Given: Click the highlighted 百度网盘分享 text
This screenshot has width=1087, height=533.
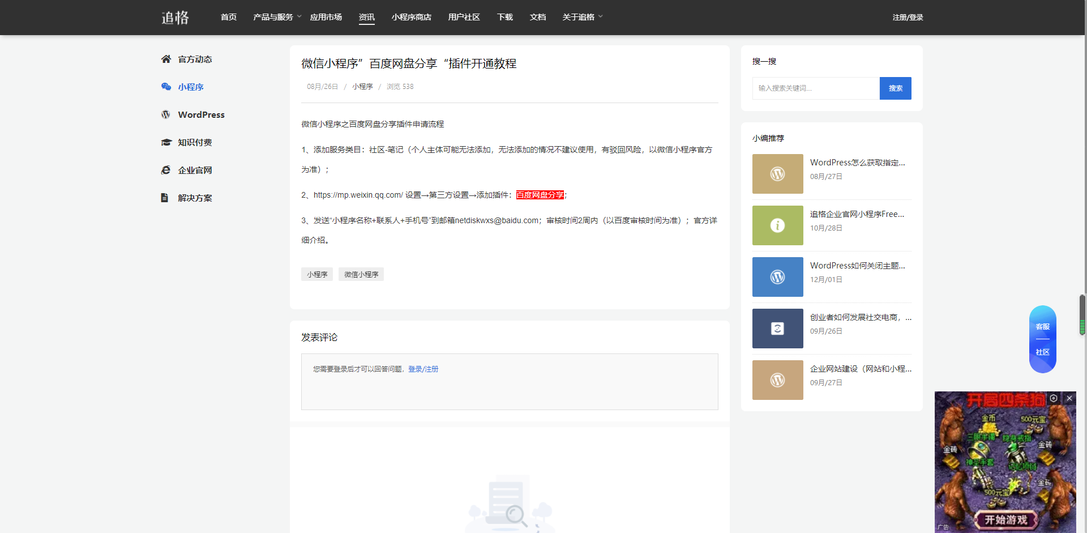Looking at the screenshot, I should click(x=540, y=195).
